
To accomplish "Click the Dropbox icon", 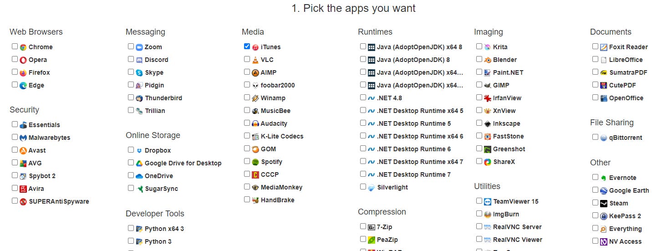I will [x=139, y=150].
